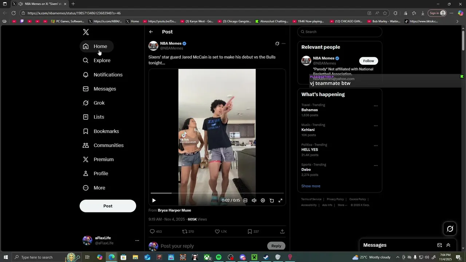Compose a new message in Messages drawer

click(x=439, y=245)
